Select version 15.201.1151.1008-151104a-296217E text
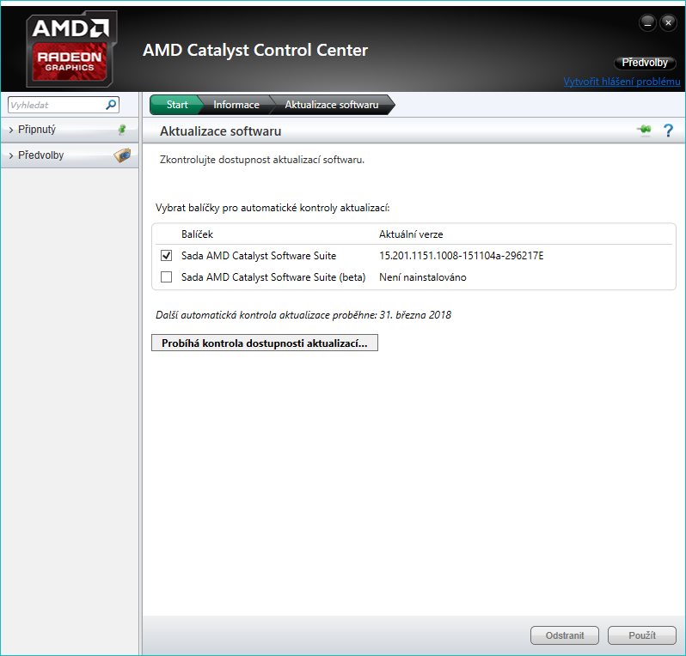 pos(461,256)
